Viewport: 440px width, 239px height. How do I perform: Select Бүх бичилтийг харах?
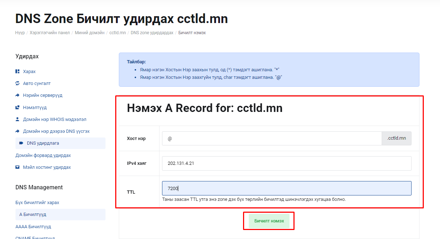tap(37, 203)
